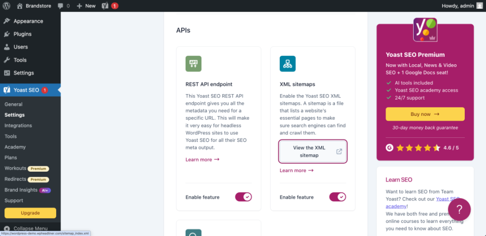Click the Brandstore home icon
The width and height of the screenshot is (486, 236).
click(20, 5)
